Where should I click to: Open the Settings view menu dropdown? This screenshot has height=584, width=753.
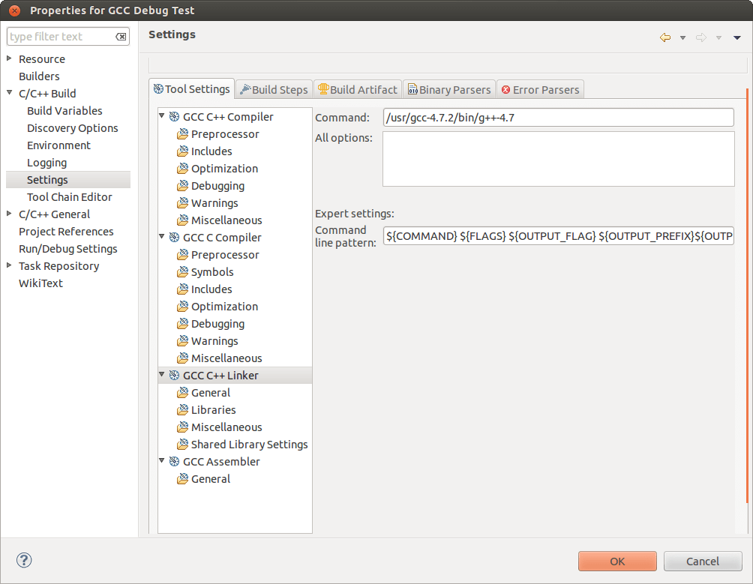737,38
